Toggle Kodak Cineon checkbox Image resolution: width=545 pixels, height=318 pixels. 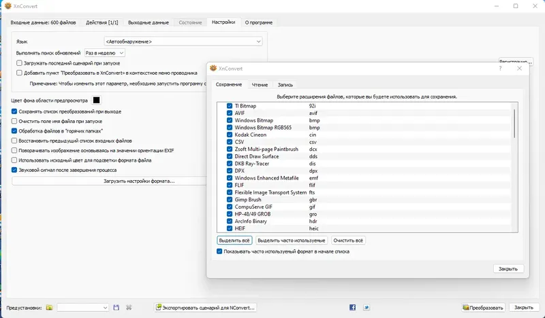[230, 135]
